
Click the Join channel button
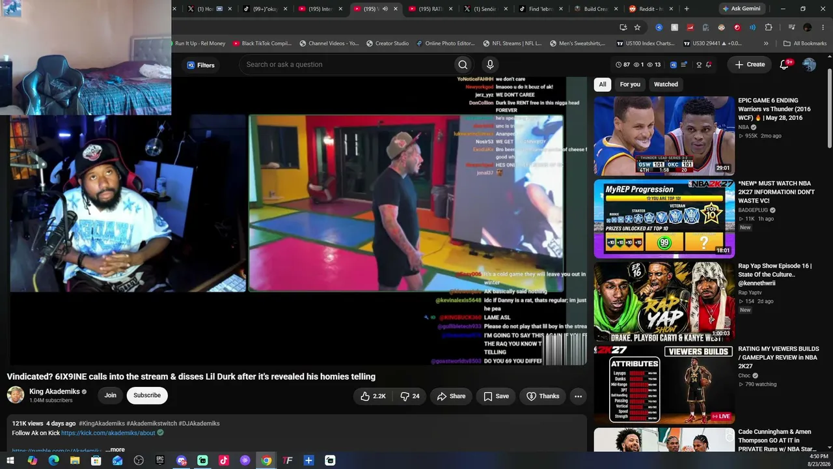111,395
